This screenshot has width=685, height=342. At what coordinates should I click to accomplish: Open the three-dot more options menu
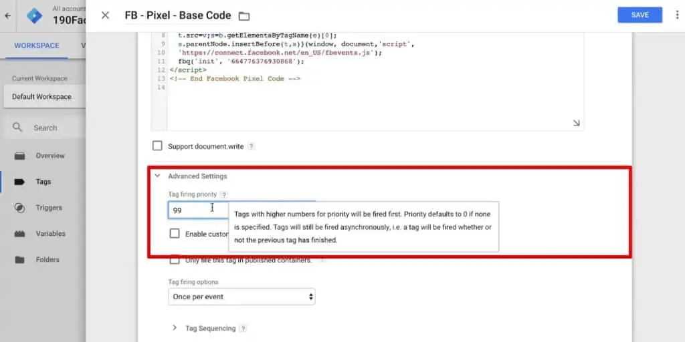pyautogui.click(x=677, y=15)
